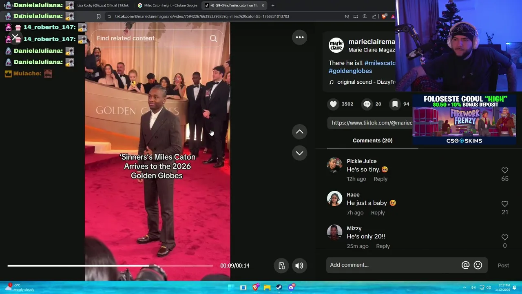This screenshot has height=294, width=522.
Task: Click the tiktok.com URL address bar
Action: click(x=202, y=16)
